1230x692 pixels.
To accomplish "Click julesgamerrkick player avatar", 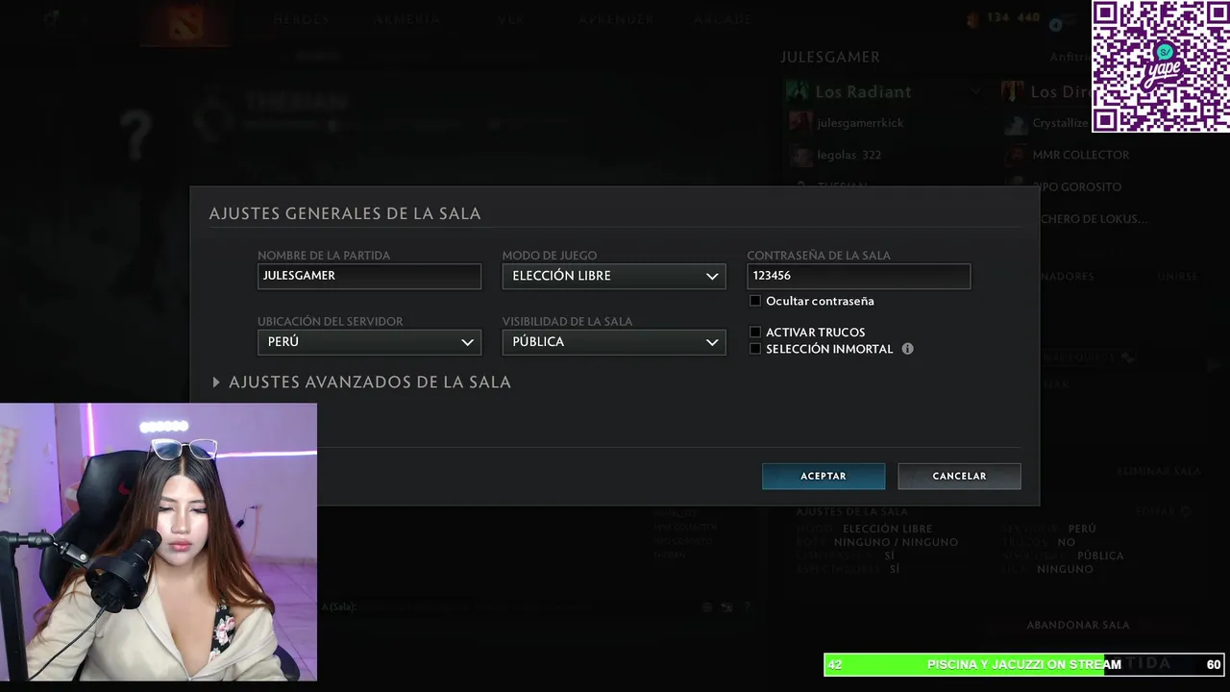I will coord(800,122).
